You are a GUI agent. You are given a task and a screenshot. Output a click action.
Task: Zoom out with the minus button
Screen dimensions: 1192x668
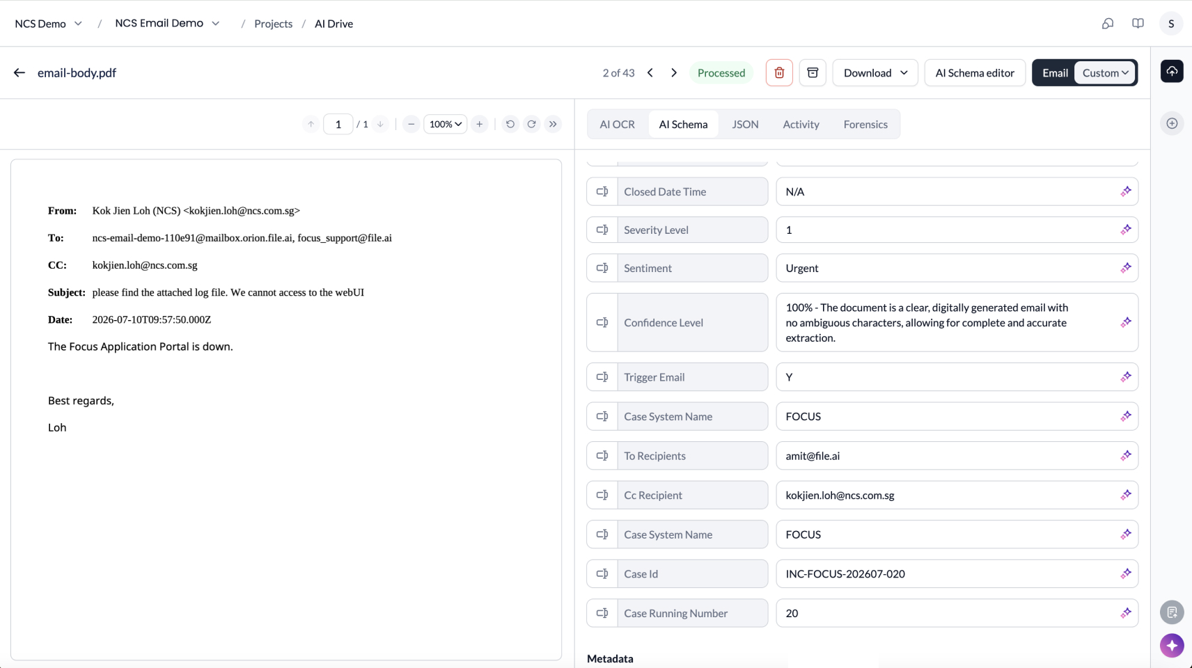411,124
